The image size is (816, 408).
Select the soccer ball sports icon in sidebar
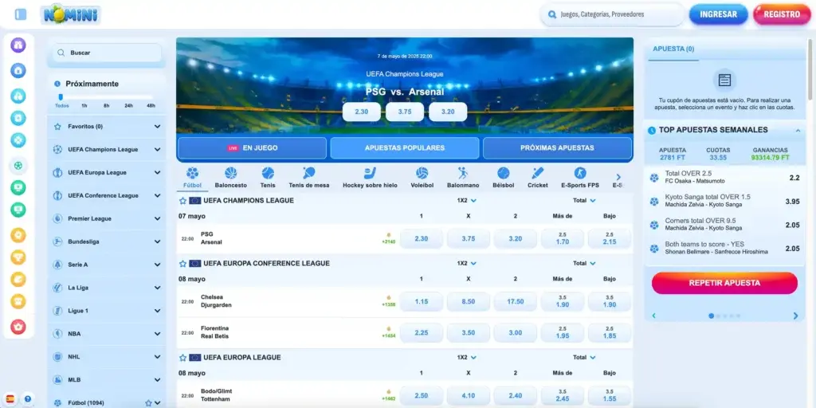click(18, 166)
